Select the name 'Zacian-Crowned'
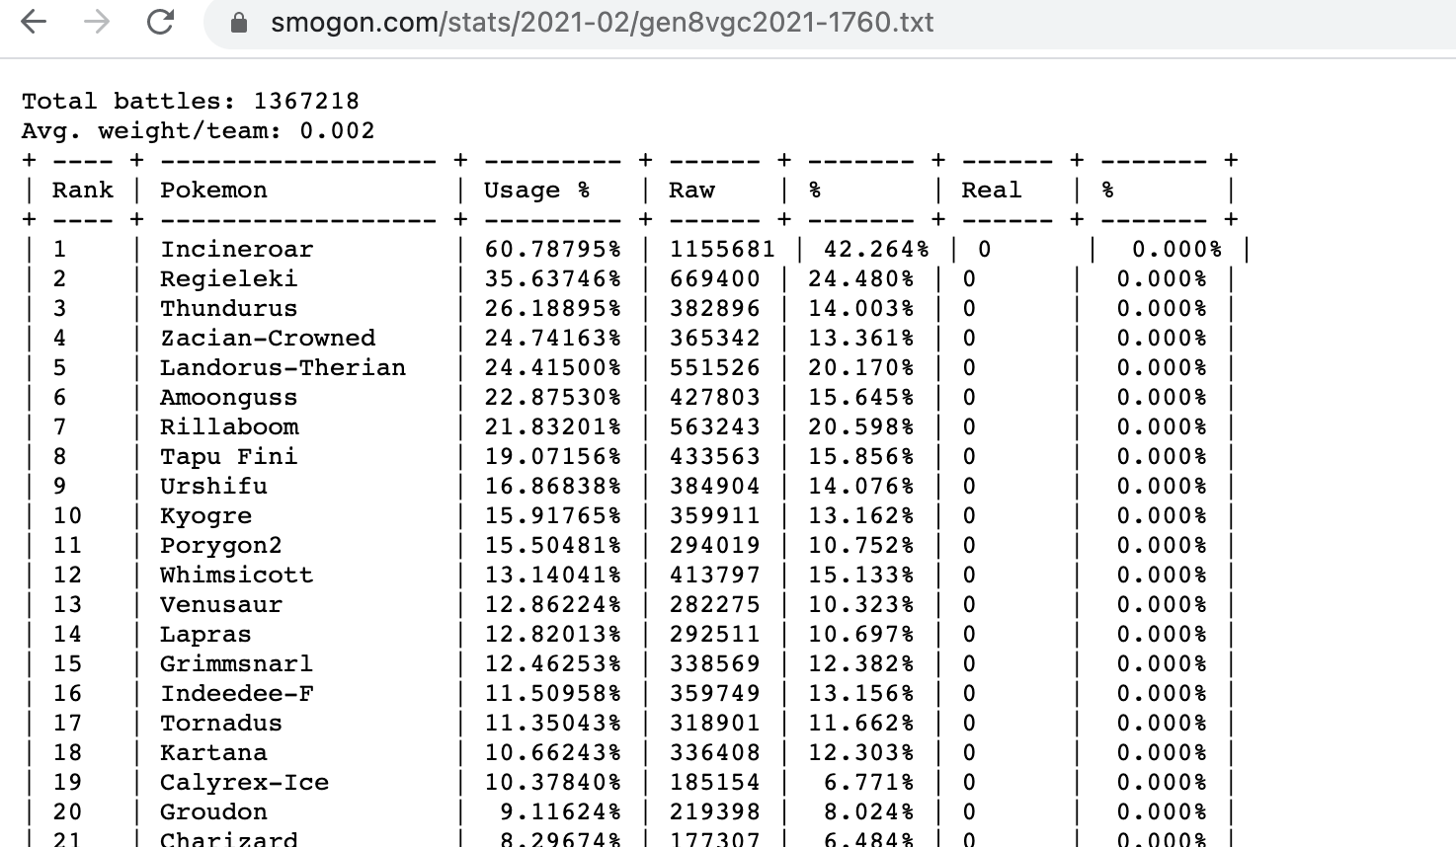This screenshot has height=847, width=1456. coord(268,338)
